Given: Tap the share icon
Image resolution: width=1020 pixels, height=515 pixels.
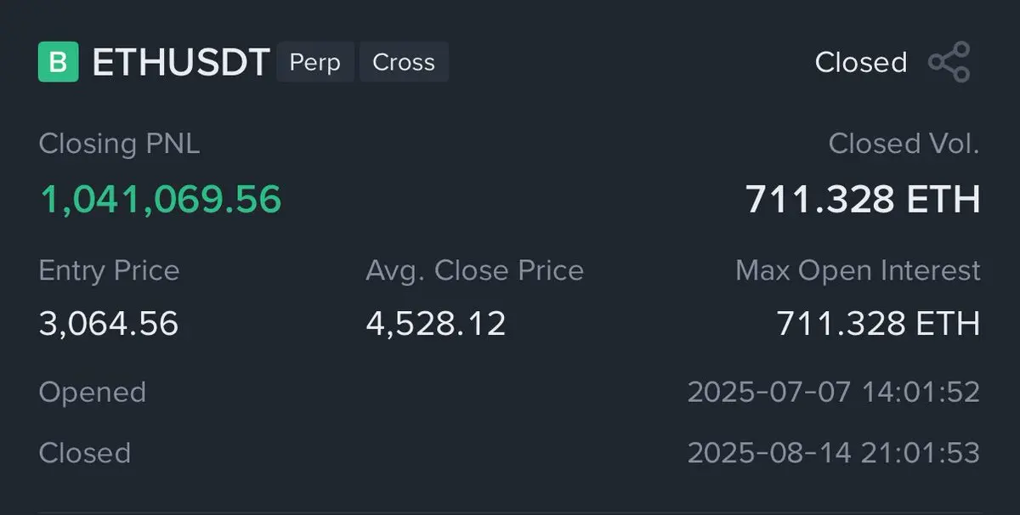Looking at the screenshot, I should (949, 62).
